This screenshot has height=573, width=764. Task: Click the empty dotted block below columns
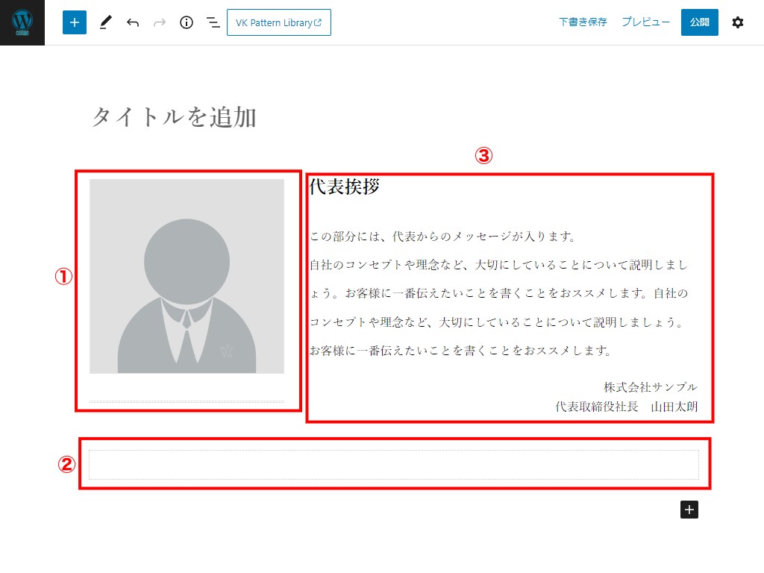(393, 464)
